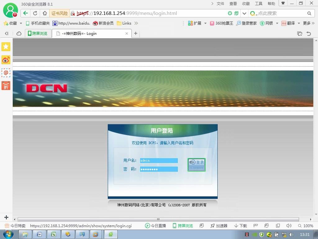The image size is (318, 239).
Task: Click the user account avatar icon
Action: (x=11, y=11)
